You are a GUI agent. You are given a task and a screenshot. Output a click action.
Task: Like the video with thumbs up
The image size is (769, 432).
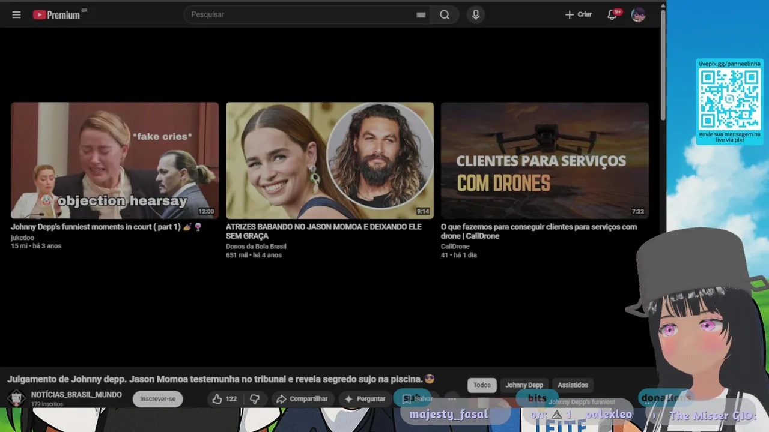pyautogui.click(x=225, y=399)
